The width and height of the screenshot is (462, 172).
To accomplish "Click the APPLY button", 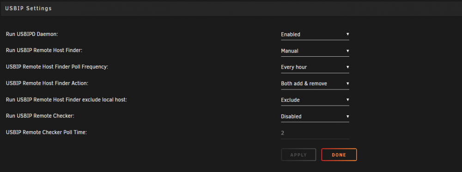I will coord(298,154).
